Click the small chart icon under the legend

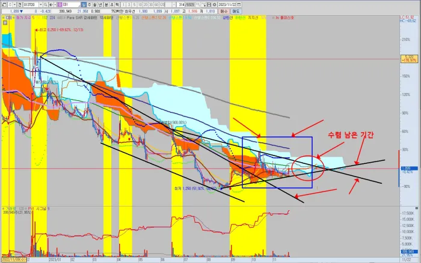5,23
